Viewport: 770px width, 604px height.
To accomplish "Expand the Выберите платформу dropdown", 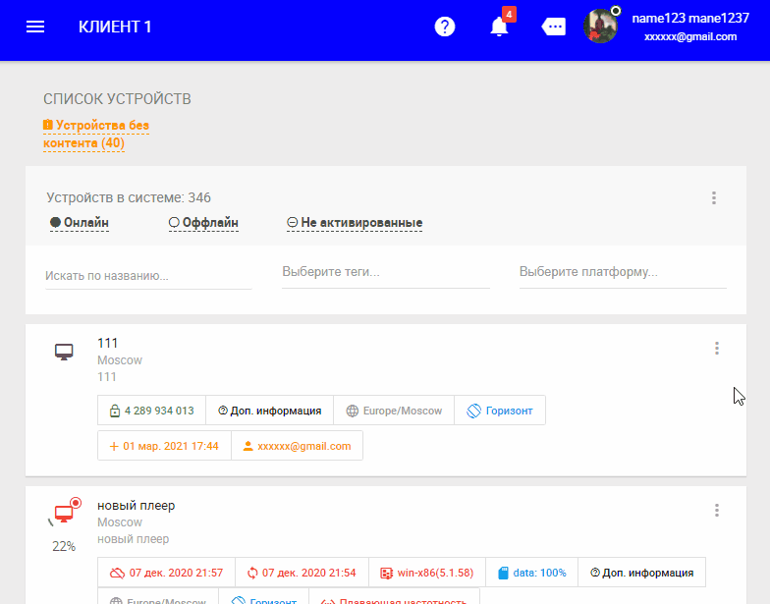I will pyautogui.click(x=622, y=272).
